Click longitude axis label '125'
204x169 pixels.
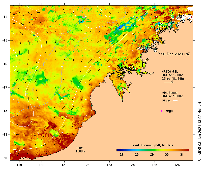(x=155, y=165)
